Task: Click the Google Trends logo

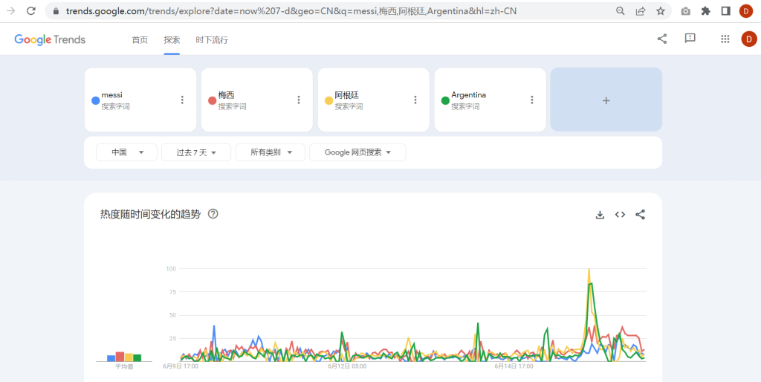Action: click(50, 40)
